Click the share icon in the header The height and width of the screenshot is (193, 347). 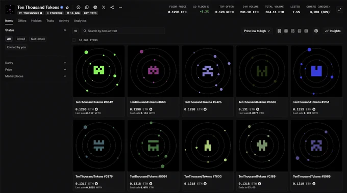pyautogui.click(x=112, y=7)
